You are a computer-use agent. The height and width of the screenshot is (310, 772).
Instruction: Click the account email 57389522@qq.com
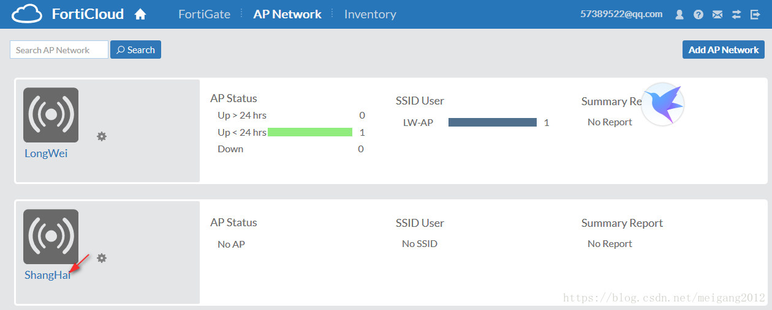pyautogui.click(x=621, y=13)
